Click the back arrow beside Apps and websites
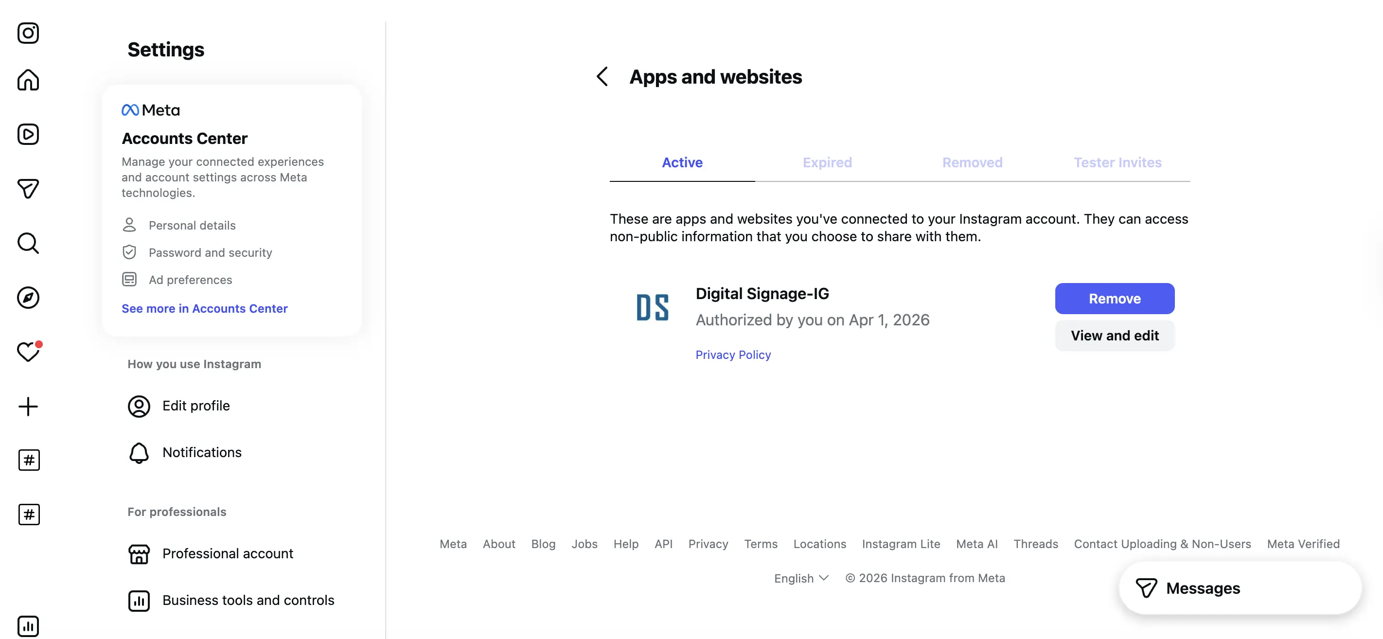The width and height of the screenshot is (1383, 639). (603, 77)
